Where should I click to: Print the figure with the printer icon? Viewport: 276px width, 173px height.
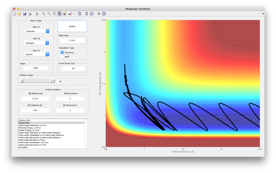30,13
